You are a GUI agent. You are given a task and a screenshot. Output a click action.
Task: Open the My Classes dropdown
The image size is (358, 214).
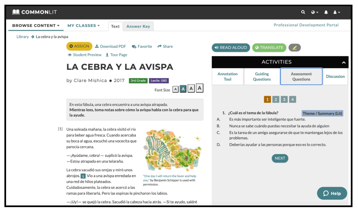83,26
